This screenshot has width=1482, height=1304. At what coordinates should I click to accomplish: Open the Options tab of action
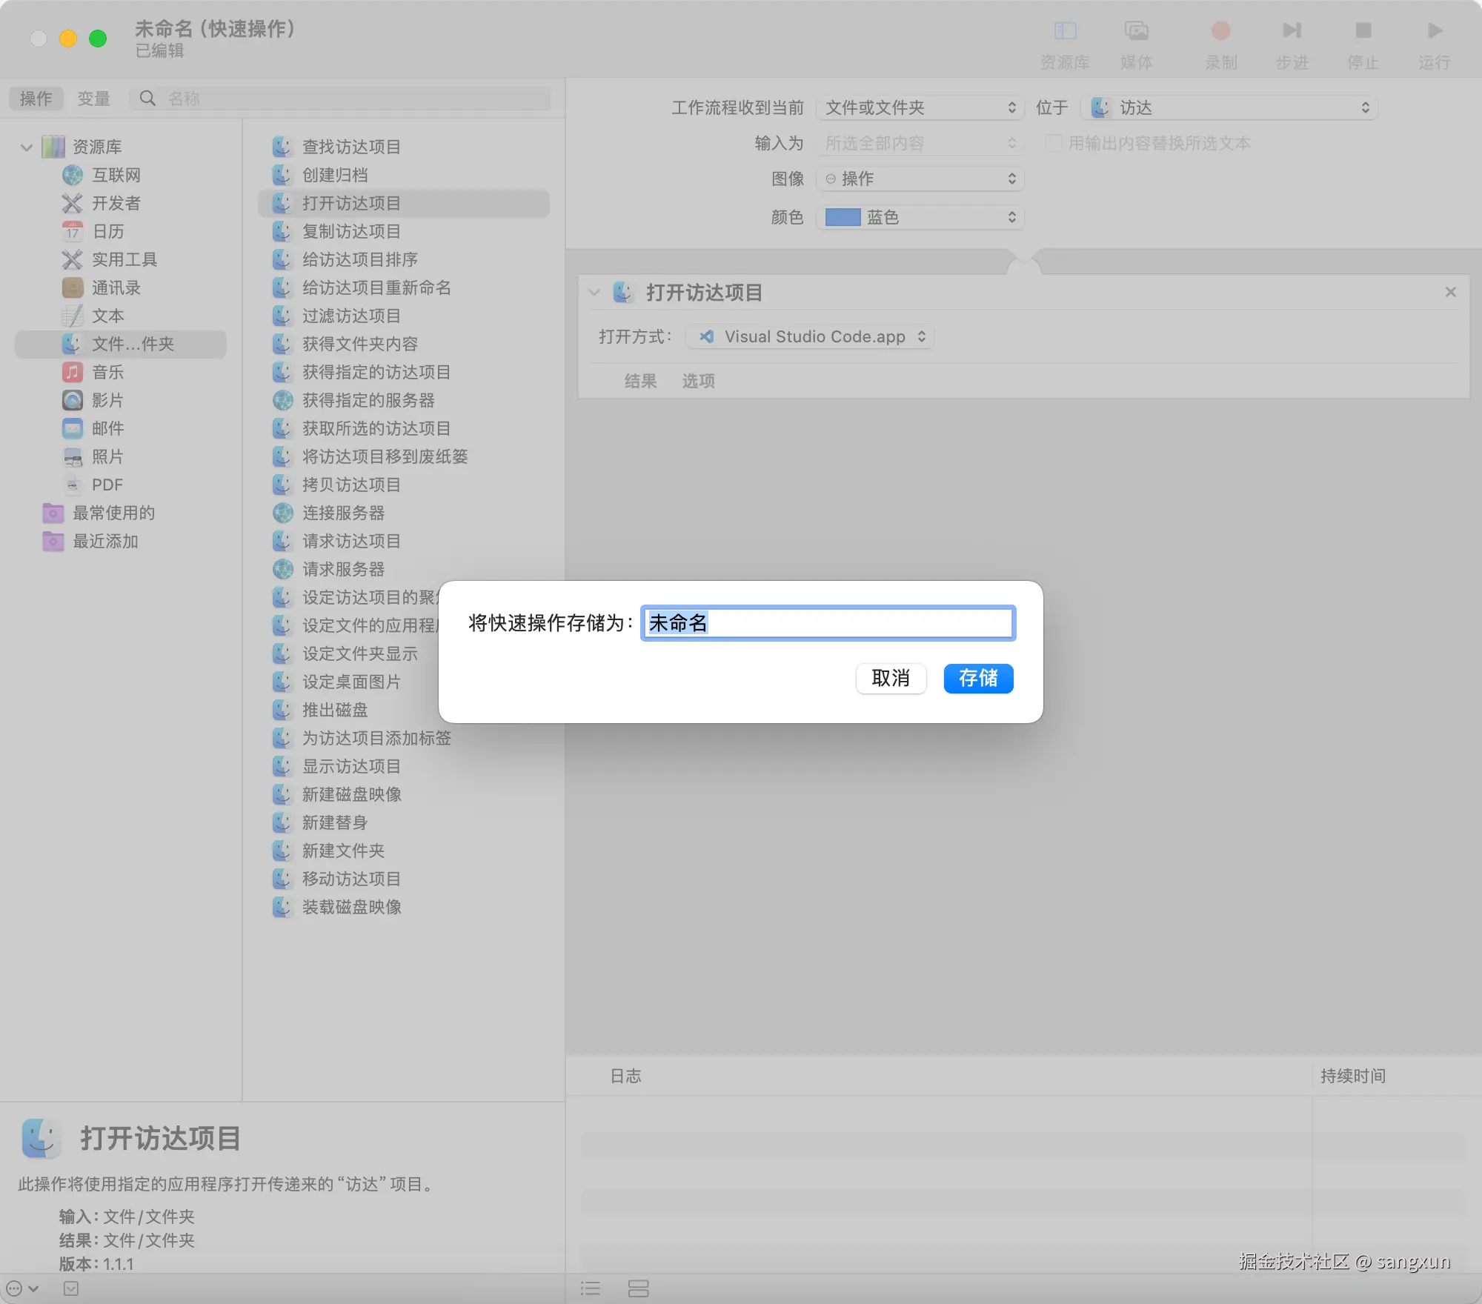pyautogui.click(x=698, y=381)
